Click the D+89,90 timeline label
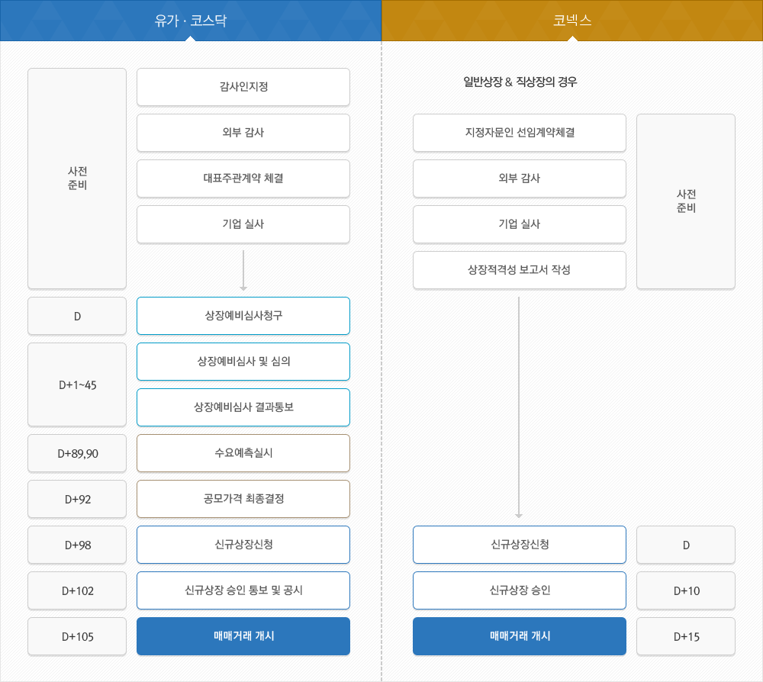Screen dimensions: 763x682 [77, 453]
